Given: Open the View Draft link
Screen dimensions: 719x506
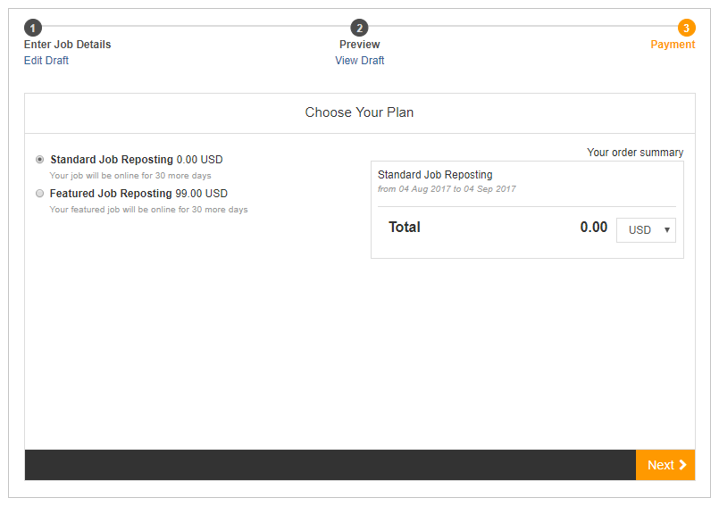Looking at the screenshot, I should click(359, 61).
